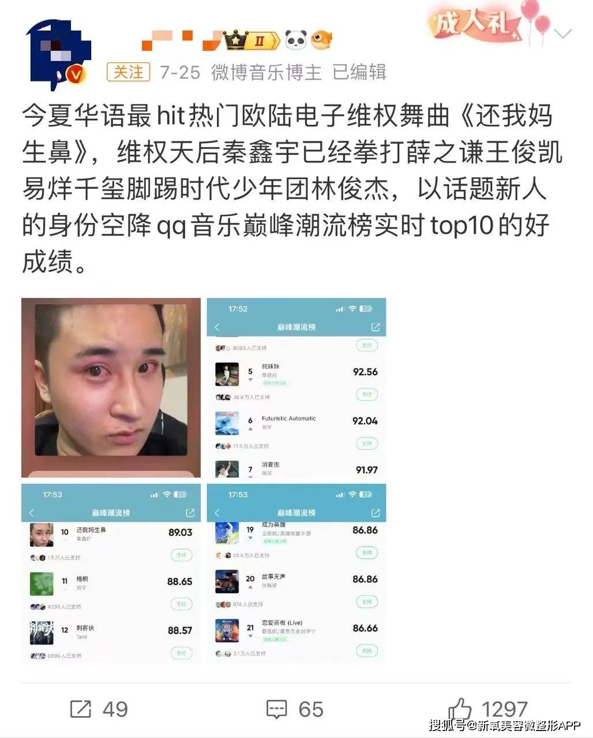
Task: Open the comments speech bubble icon
Action: [276, 710]
